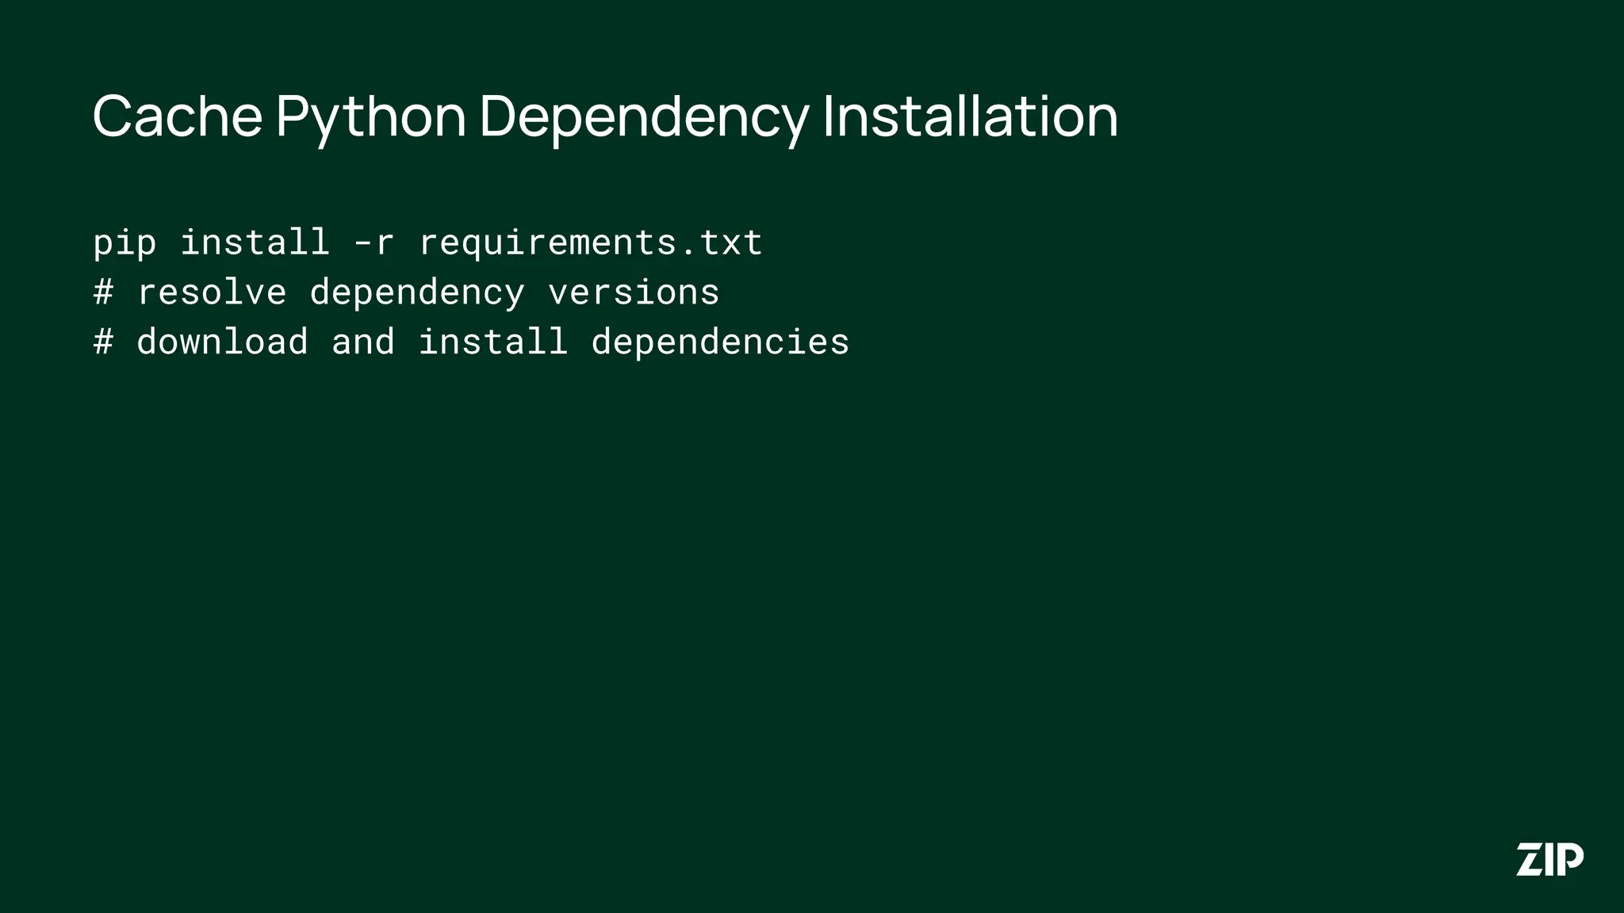Click the hash symbol starting the second comment
Viewport: 1624px width, 913px height.
(103, 342)
